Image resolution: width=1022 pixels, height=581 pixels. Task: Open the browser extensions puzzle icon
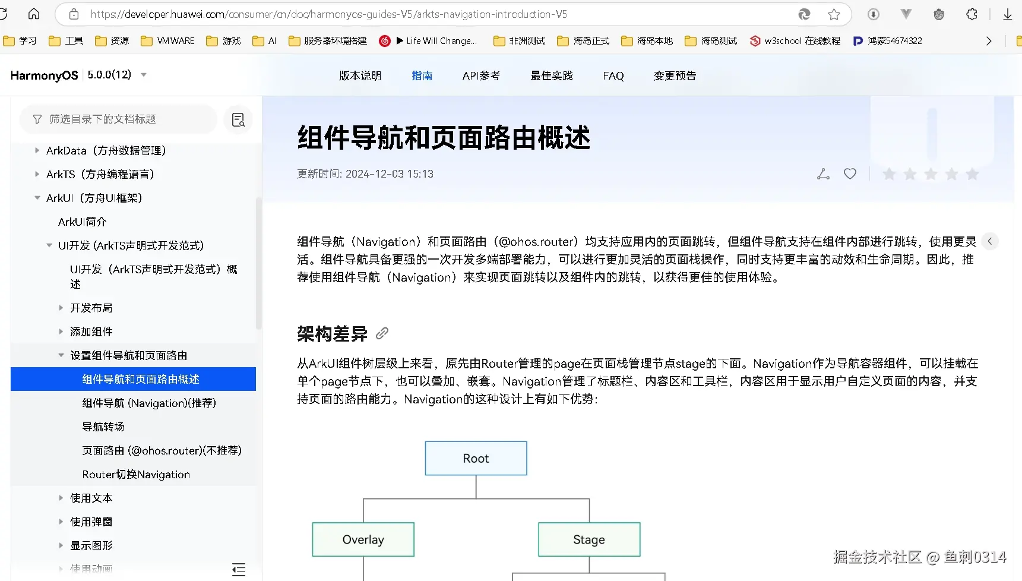click(972, 14)
